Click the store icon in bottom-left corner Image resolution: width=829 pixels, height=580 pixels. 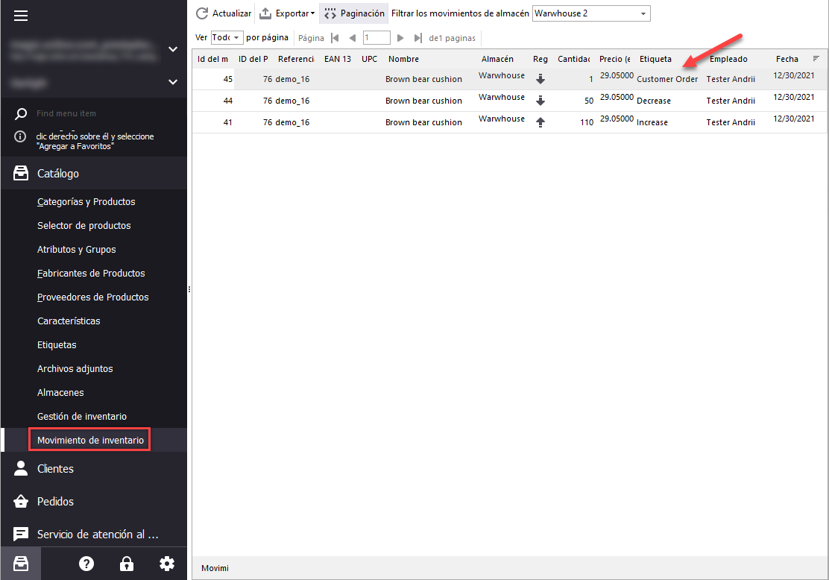coord(21,564)
